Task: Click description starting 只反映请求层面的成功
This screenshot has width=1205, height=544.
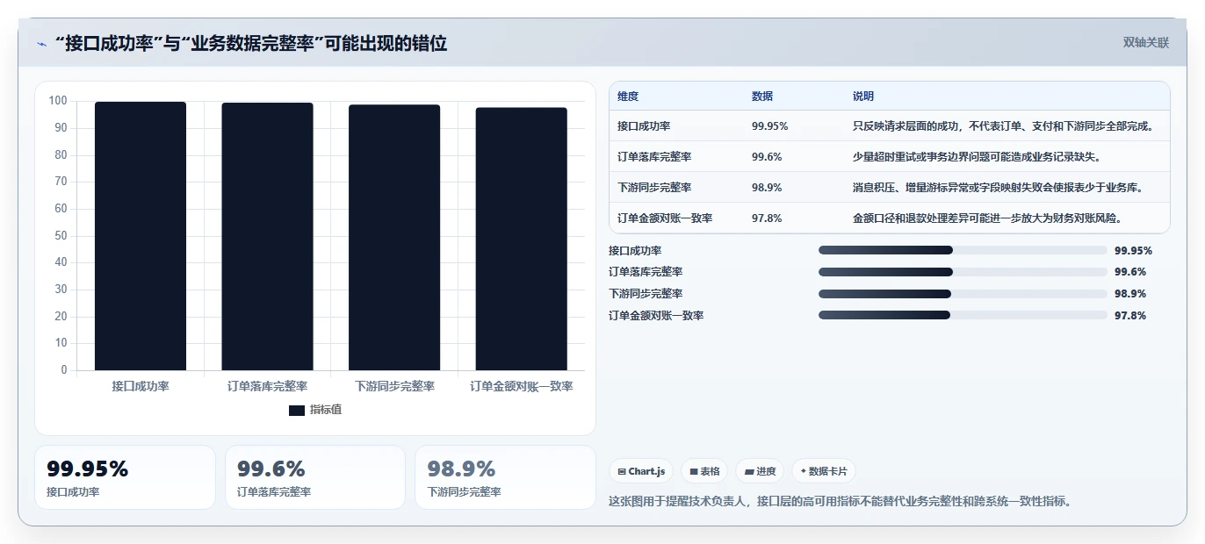Action: pyautogui.click(x=1002, y=126)
